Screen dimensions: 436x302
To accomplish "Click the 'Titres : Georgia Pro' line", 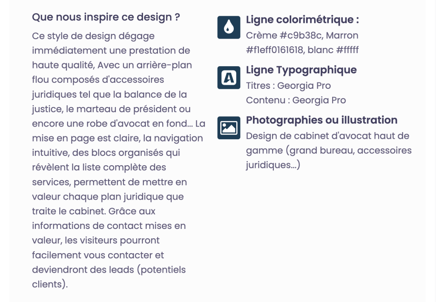I will pos(288,86).
